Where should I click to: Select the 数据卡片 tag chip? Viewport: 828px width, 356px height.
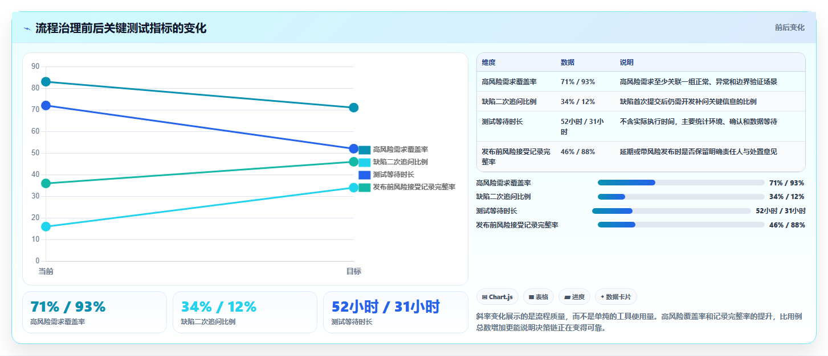pos(616,297)
